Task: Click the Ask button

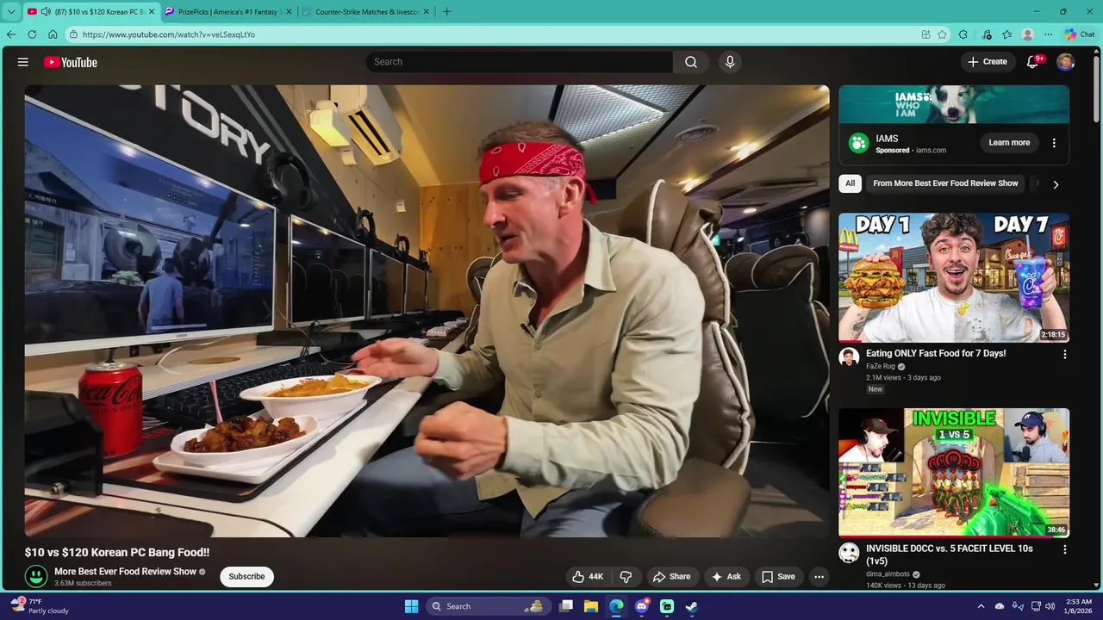Action: pos(726,577)
